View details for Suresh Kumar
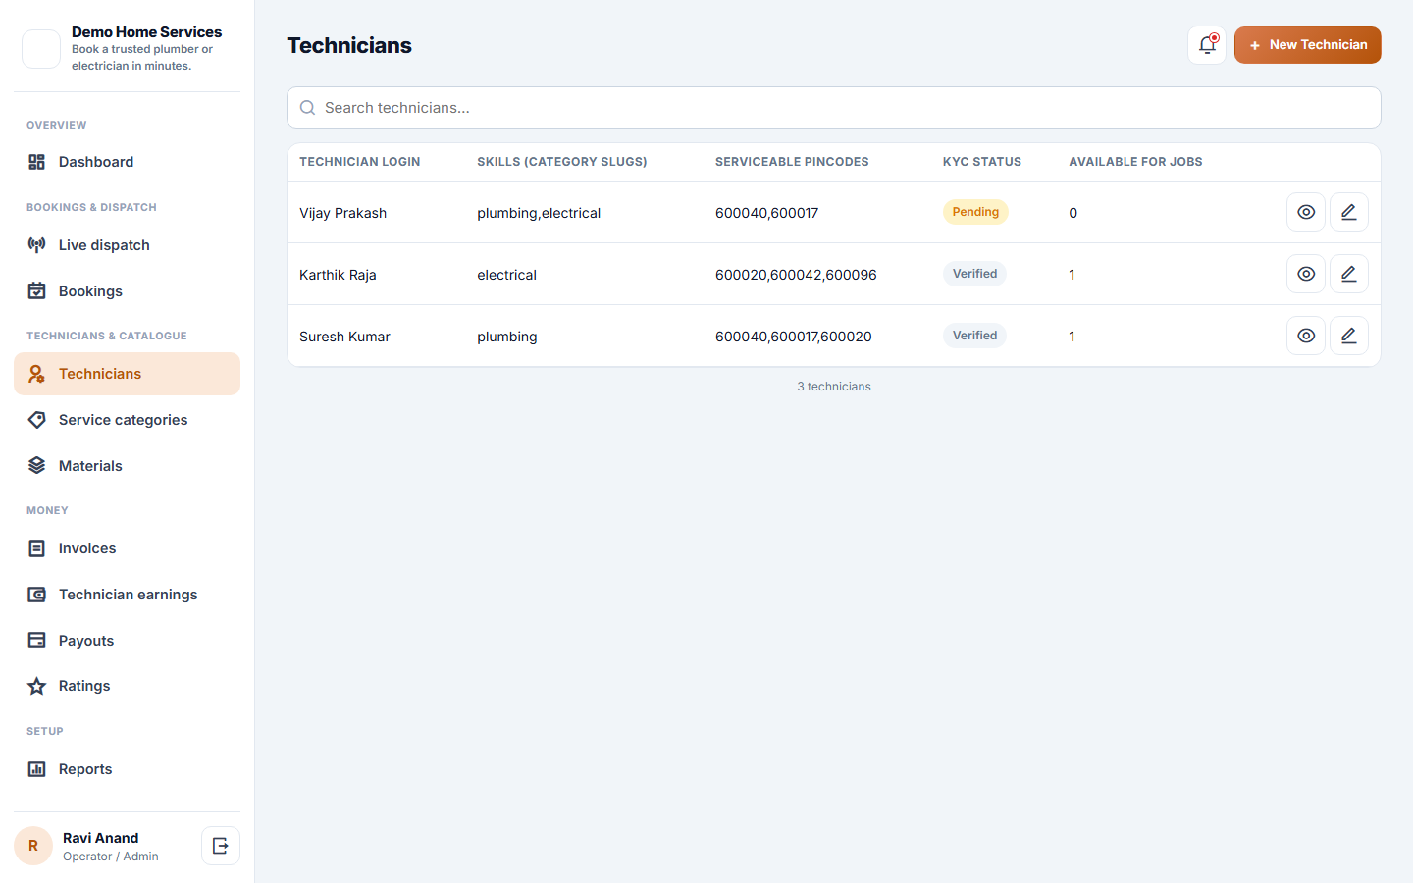1413x883 pixels. 1306,336
